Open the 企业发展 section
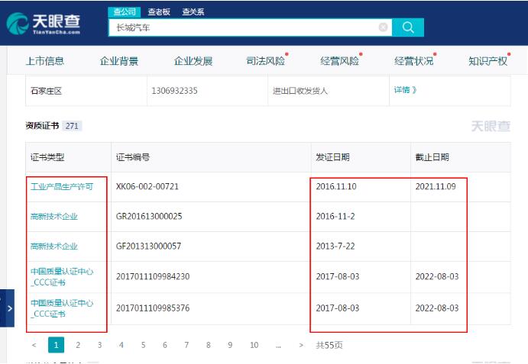Screen dimensions: 528x364 pos(193,61)
